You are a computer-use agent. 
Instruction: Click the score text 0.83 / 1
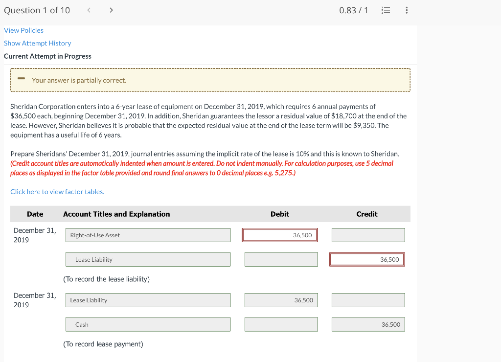point(354,10)
